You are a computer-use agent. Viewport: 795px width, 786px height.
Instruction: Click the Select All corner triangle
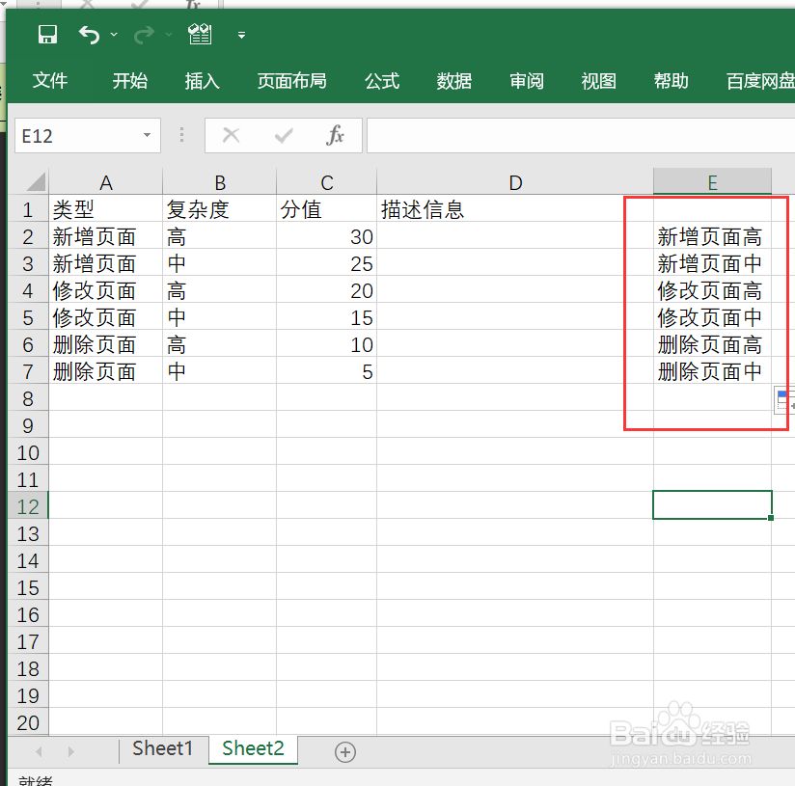point(36,181)
